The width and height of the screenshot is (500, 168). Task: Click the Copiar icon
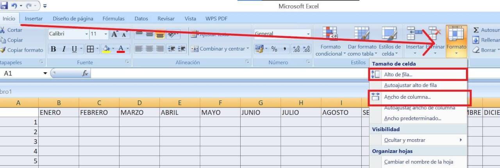(2, 40)
